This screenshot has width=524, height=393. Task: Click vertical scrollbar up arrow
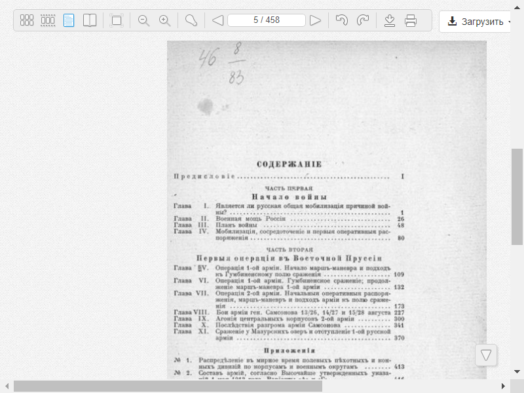click(x=517, y=7)
